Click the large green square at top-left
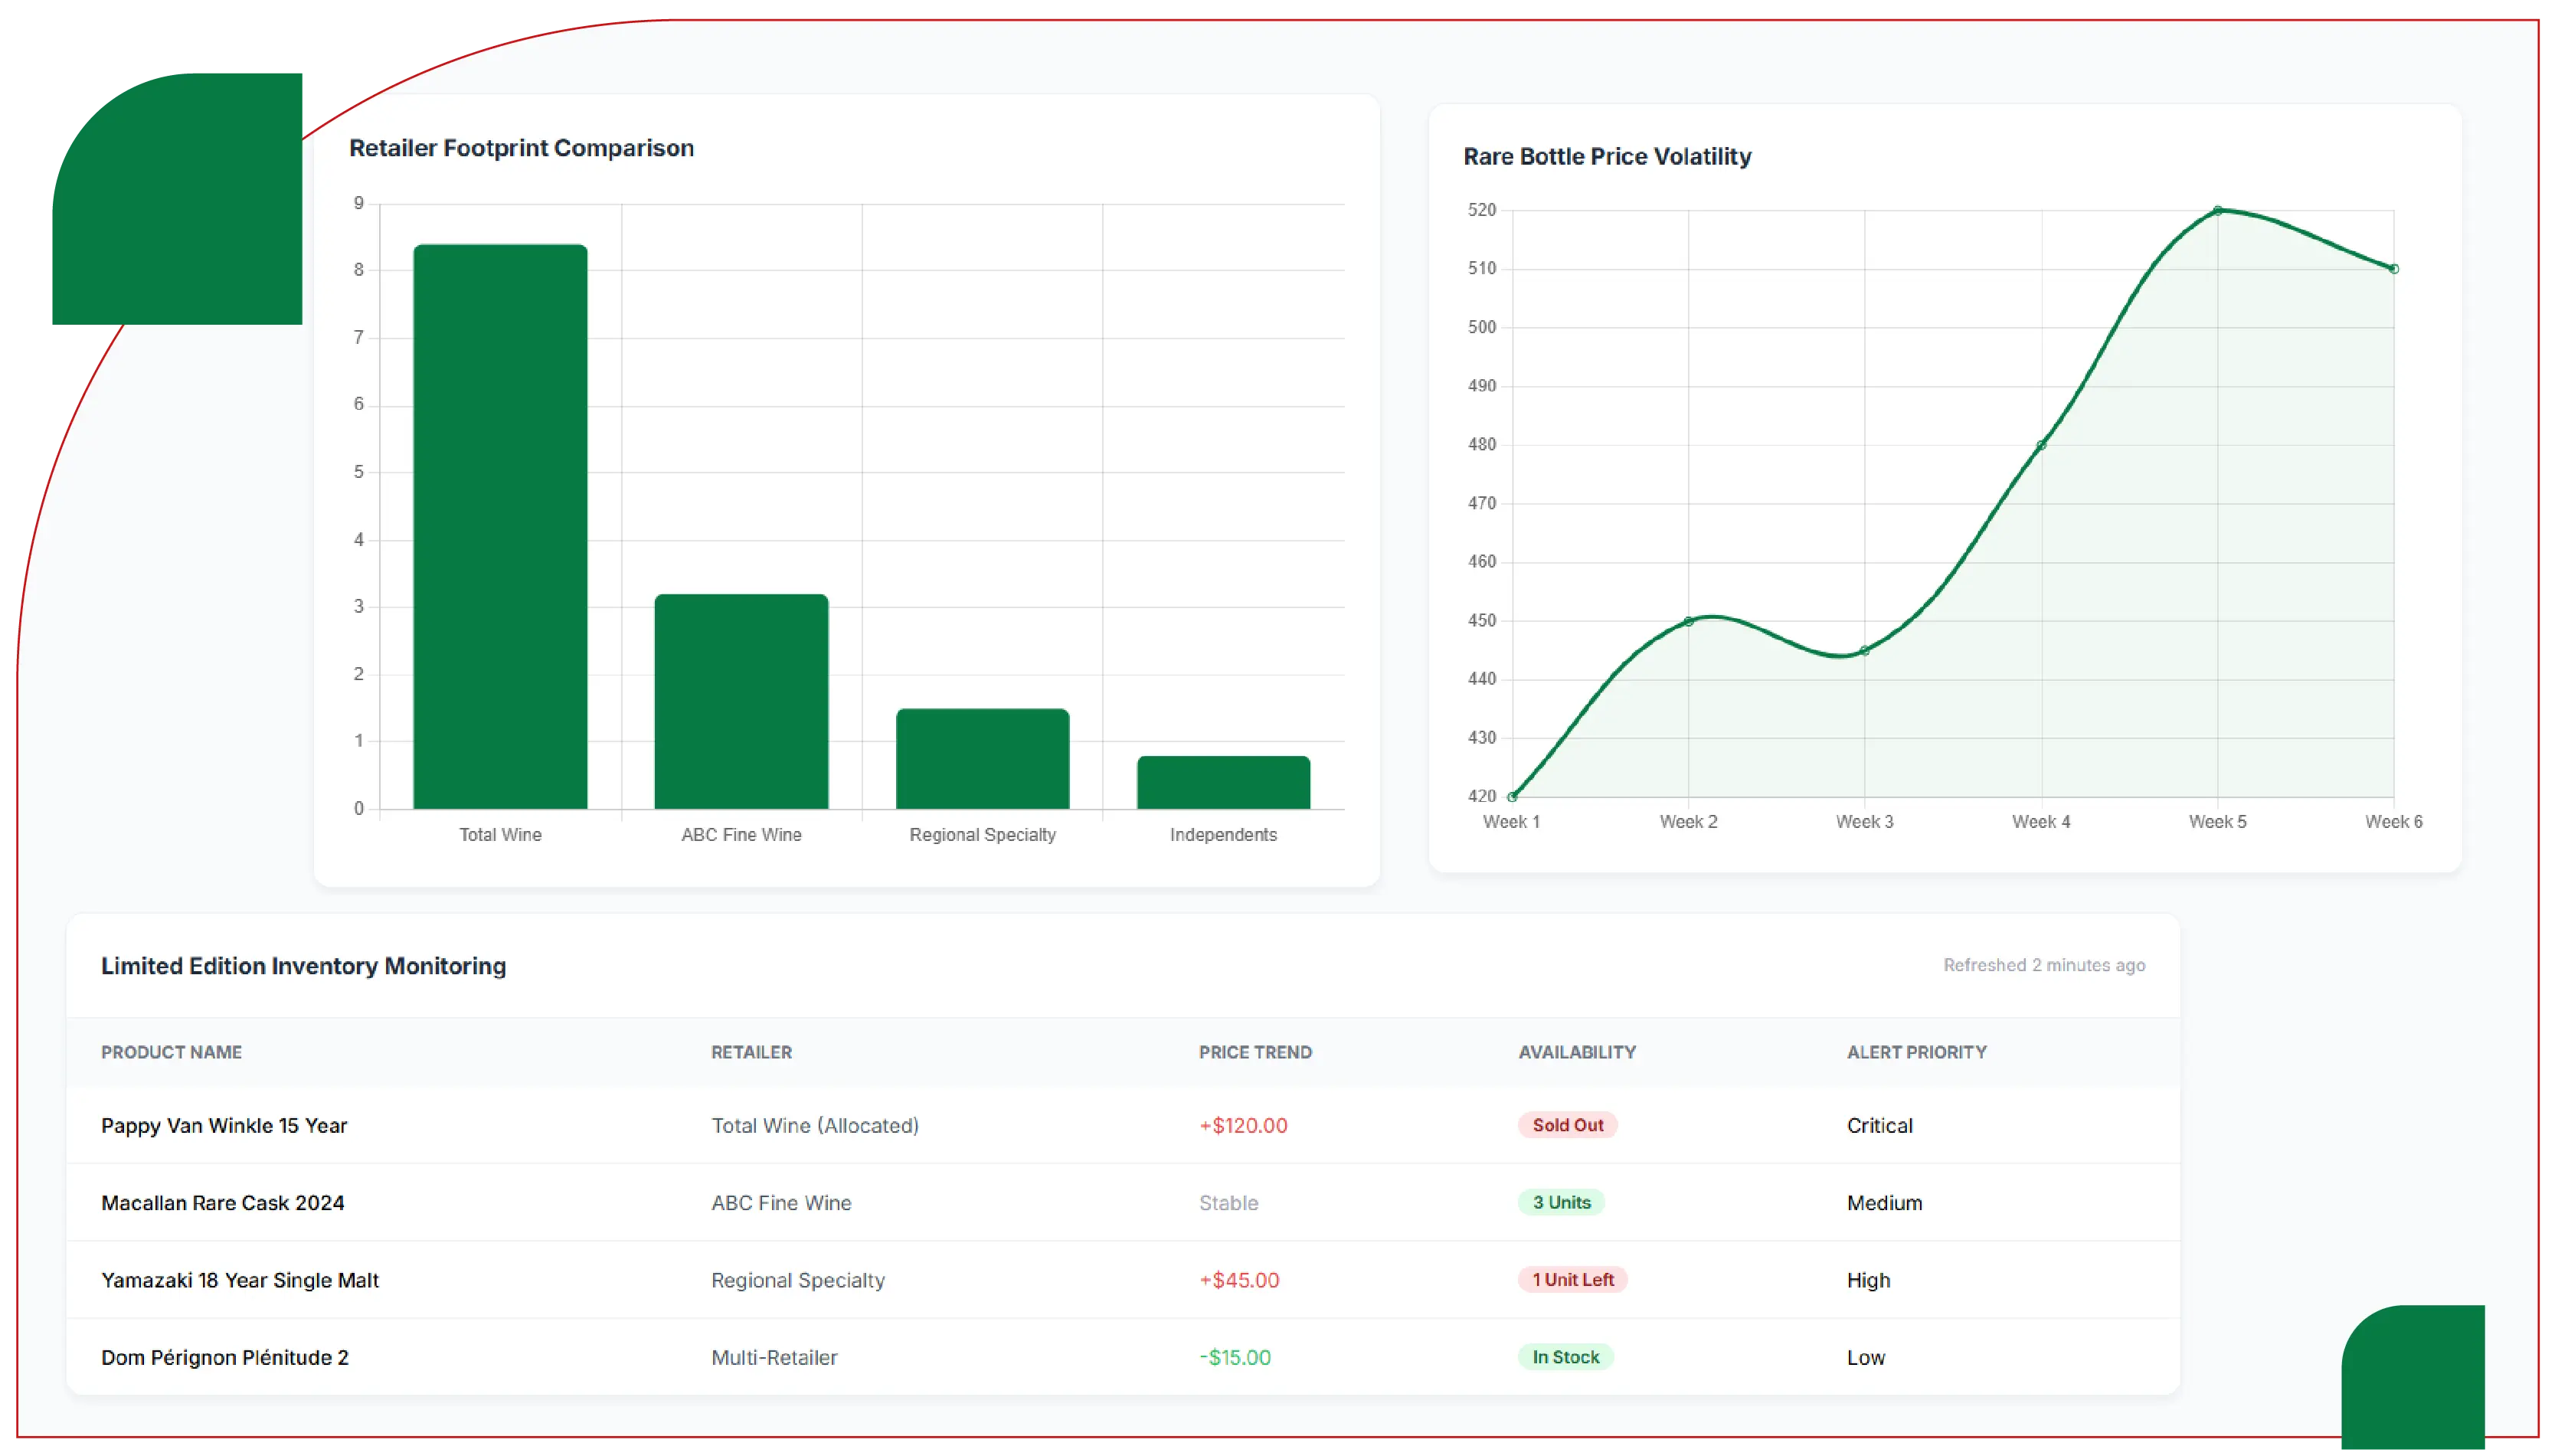Image resolution: width=2558 pixels, height=1456 pixels. (177, 198)
